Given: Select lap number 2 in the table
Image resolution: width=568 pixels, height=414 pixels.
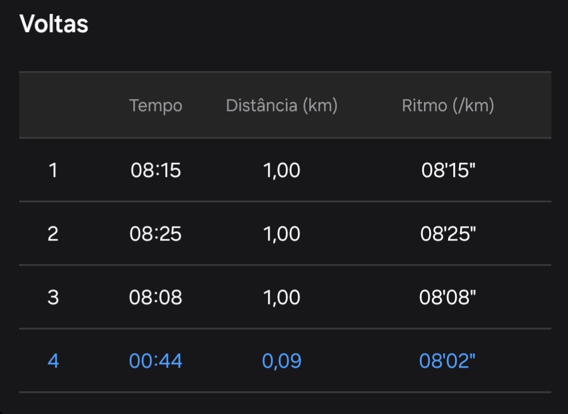Looking at the screenshot, I should click(53, 234).
